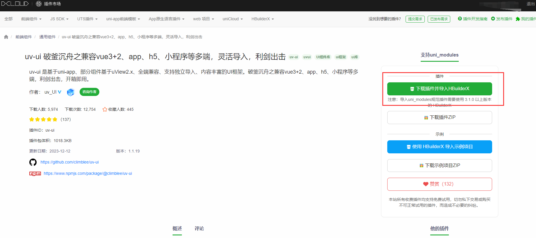Click 下载次数: 12,754 text
The width and height of the screenshot is (536, 238).
coord(80,109)
